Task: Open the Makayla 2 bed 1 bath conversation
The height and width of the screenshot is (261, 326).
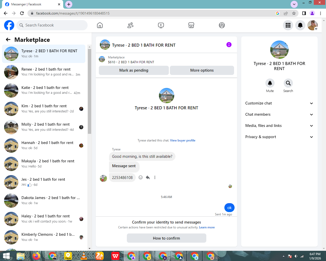Action: pyautogui.click(x=44, y=164)
